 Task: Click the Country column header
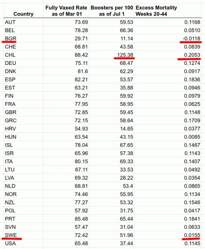pos(23,14)
